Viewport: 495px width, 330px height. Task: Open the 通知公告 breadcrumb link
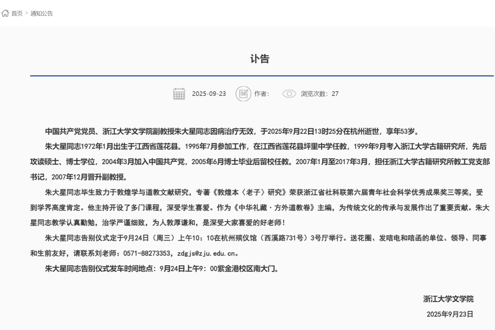[x=41, y=13]
